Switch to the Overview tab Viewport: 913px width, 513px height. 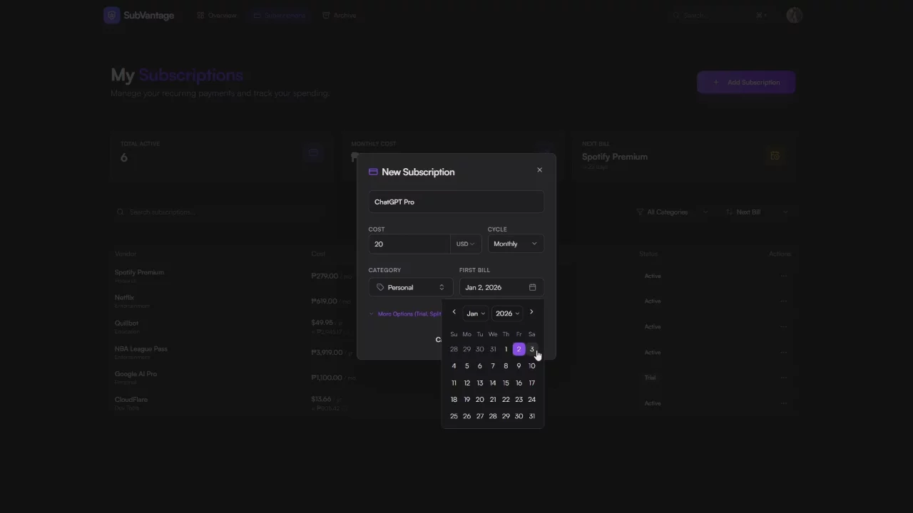(x=216, y=15)
